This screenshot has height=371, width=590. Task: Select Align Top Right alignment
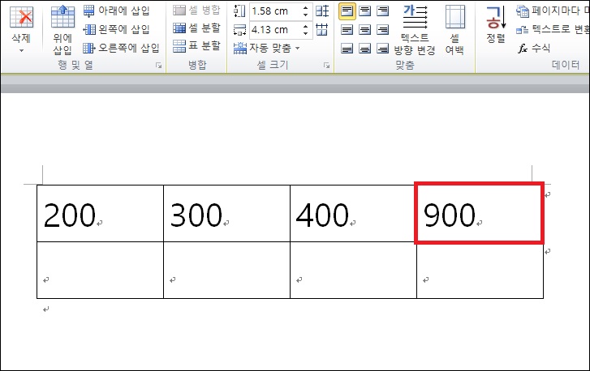[383, 11]
